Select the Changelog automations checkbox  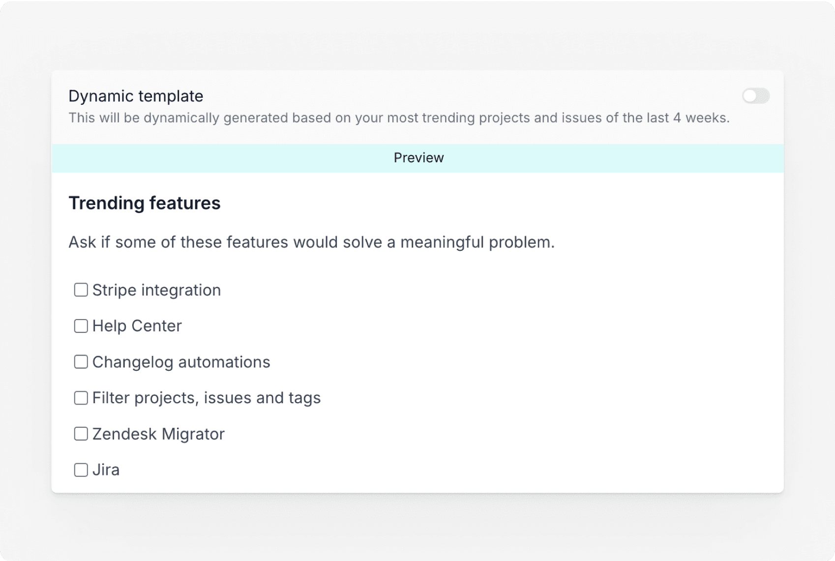tap(81, 362)
